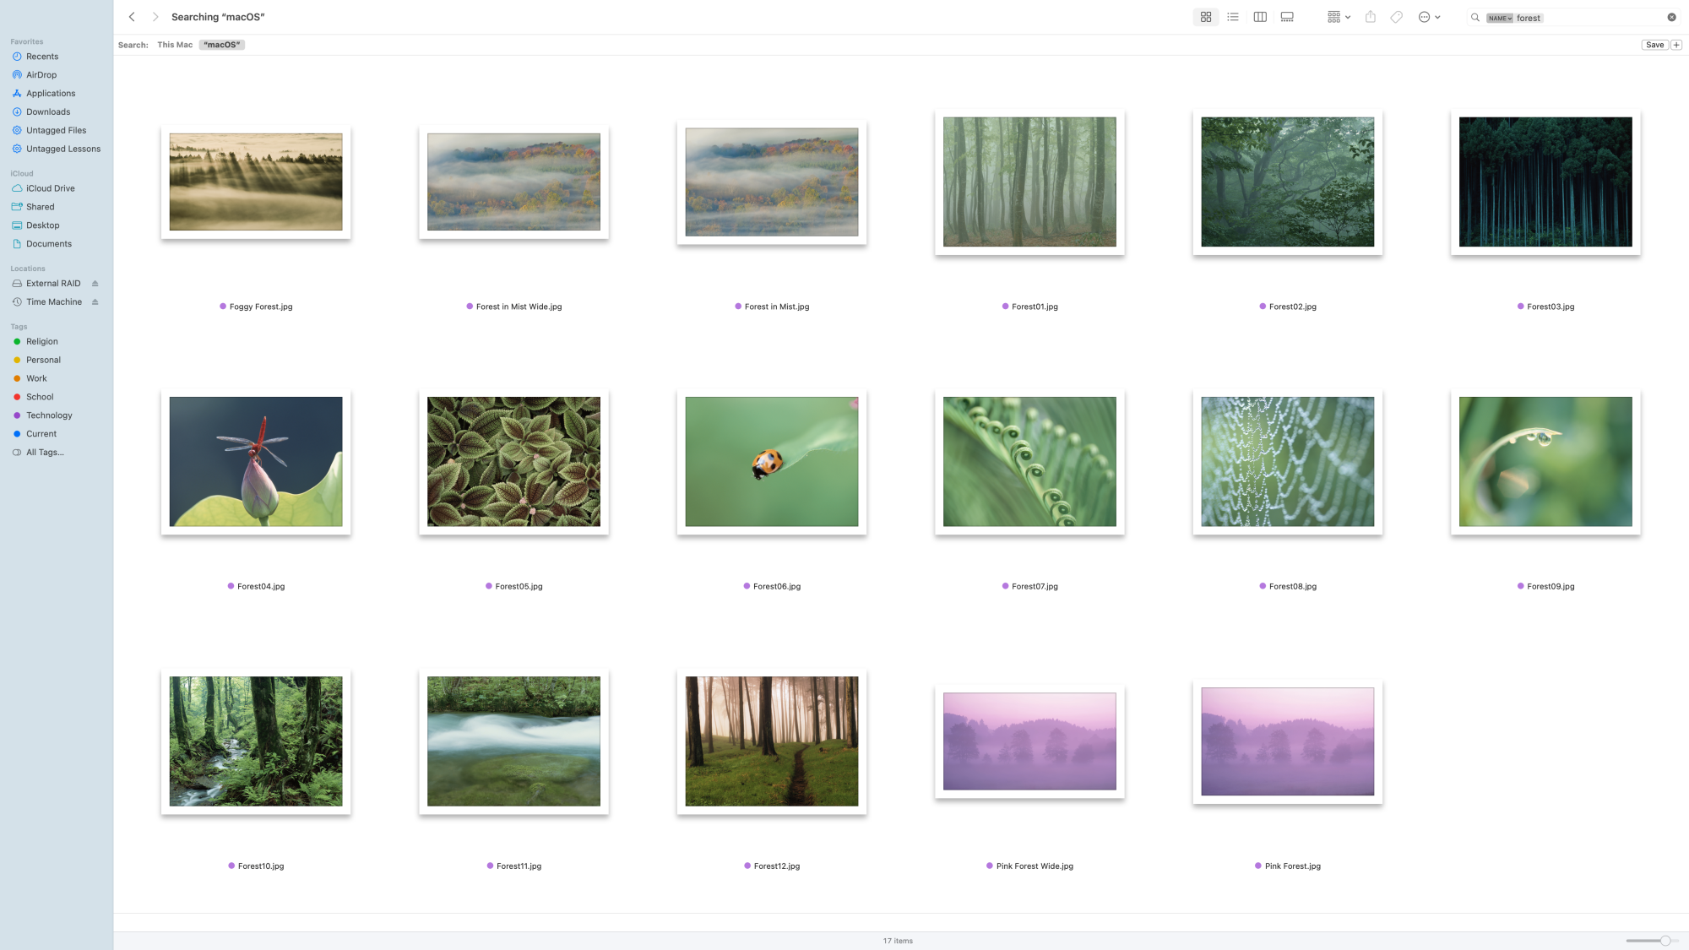The height and width of the screenshot is (950, 1689).
Task: Open the NAME search token dropdown
Action: point(1500,18)
